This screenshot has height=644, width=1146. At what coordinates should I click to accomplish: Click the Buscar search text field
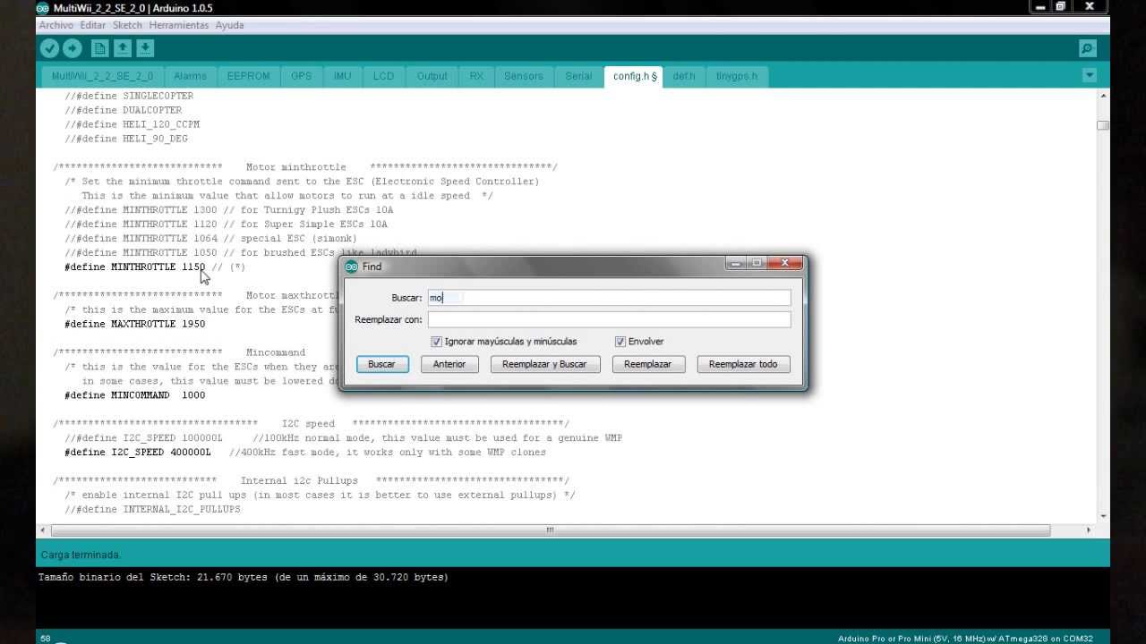click(609, 298)
